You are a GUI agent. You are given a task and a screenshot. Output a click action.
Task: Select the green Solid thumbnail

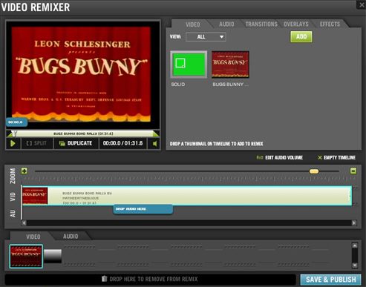[189, 65]
